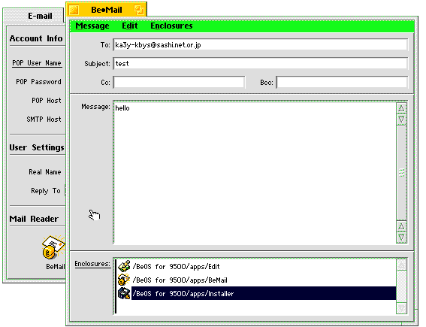Click the bottom up arrow of message scrollbar
This screenshot has height=327, width=426.
[401, 226]
